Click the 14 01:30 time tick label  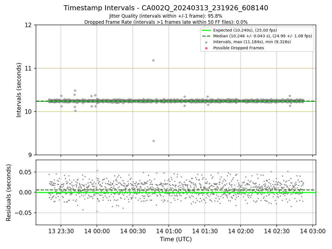point(204,231)
